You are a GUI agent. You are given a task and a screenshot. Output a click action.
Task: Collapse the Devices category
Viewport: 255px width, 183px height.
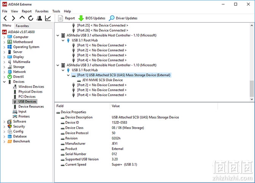click(4, 82)
